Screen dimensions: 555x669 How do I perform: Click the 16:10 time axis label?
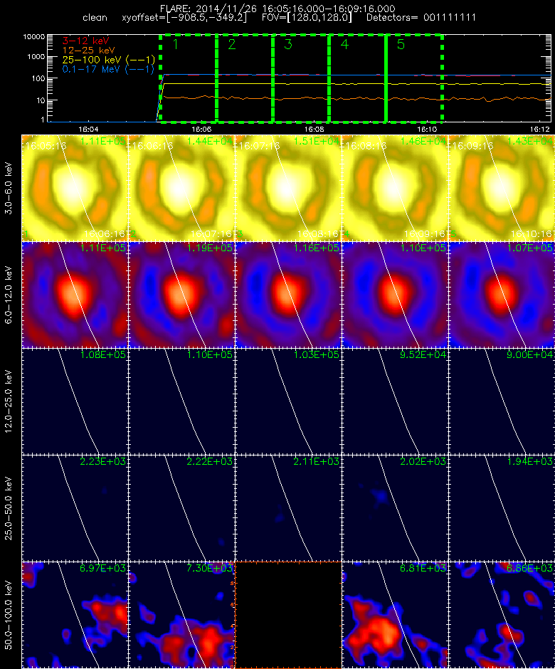point(427,129)
